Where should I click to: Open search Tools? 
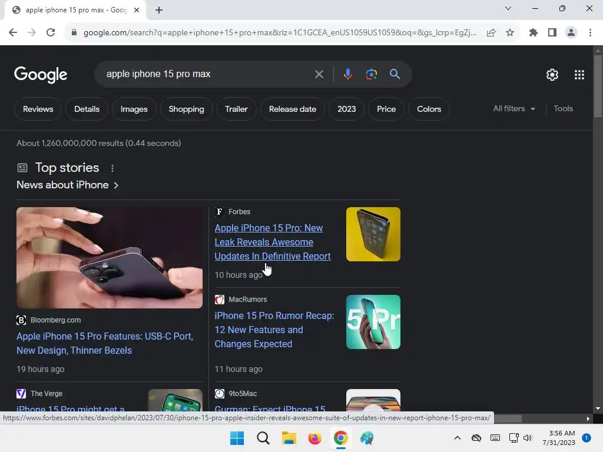pyautogui.click(x=563, y=109)
